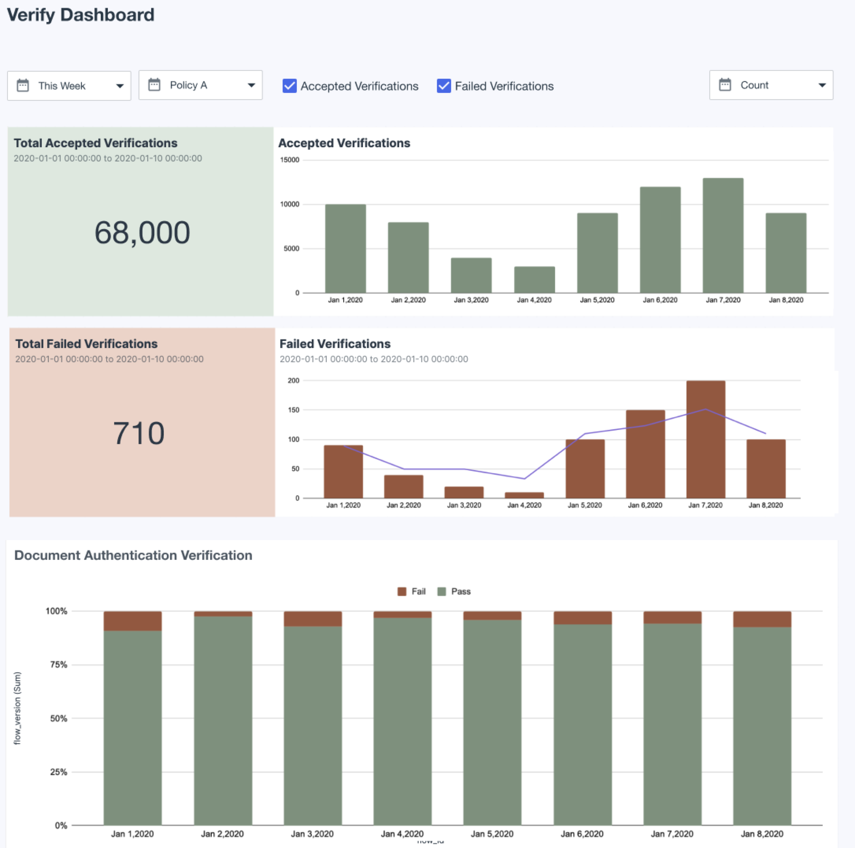Select Jan 7,2020 bar in Accepted Verifications chart
Image resolution: width=855 pixels, height=848 pixels.
pyautogui.click(x=723, y=235)
